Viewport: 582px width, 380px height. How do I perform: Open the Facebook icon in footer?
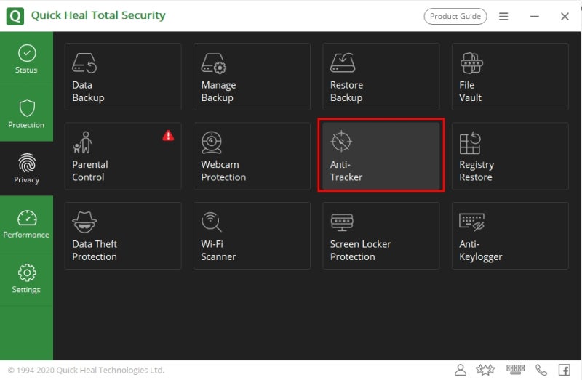[565, 370]
